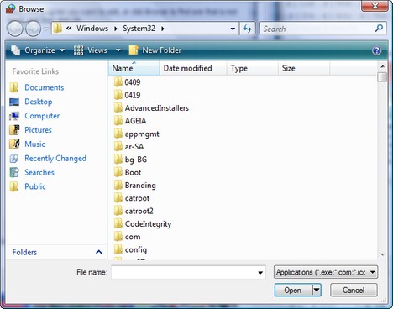Click the Pictures icon in Favorites
Viewport: 393px width, 309px height.
(14, 130)
